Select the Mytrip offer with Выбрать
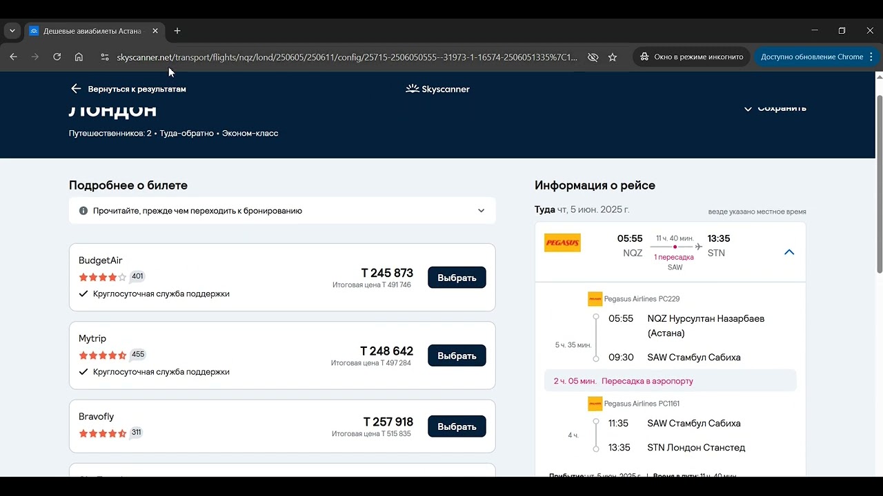883x496 pixels. (x=457, y=355)
